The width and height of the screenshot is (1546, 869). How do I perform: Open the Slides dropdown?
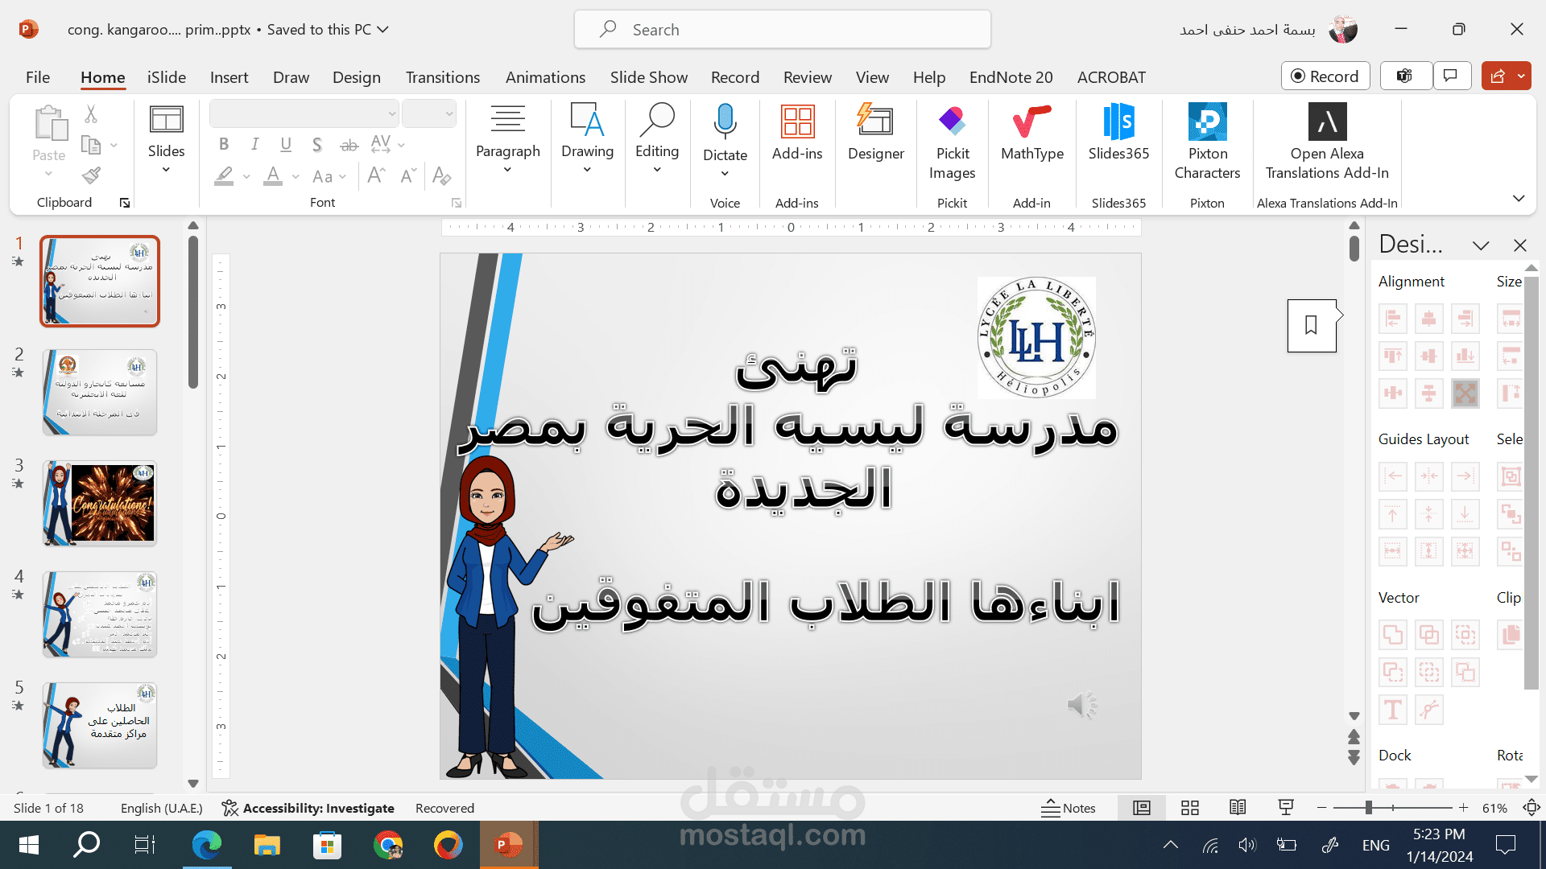tap(166, 138)
